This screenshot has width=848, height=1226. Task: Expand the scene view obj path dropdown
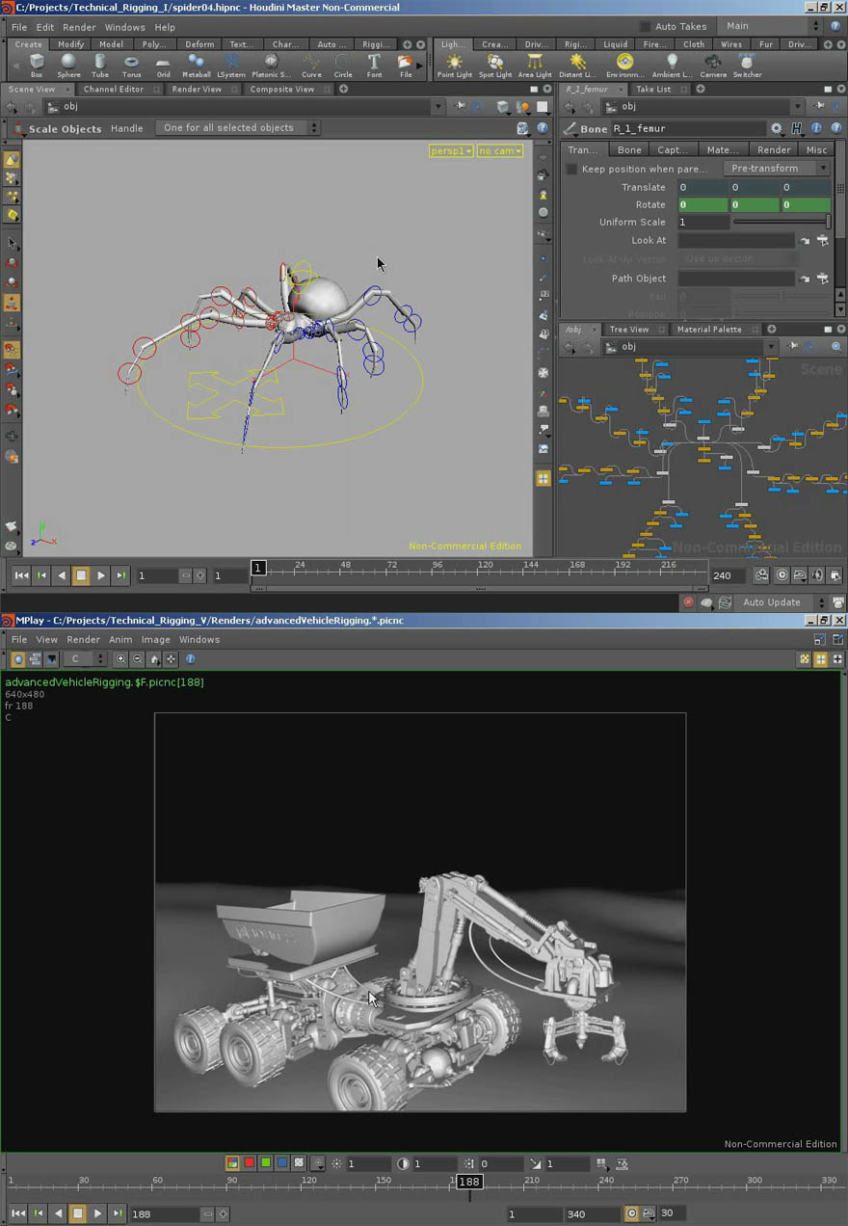click(x=438, y=107)
